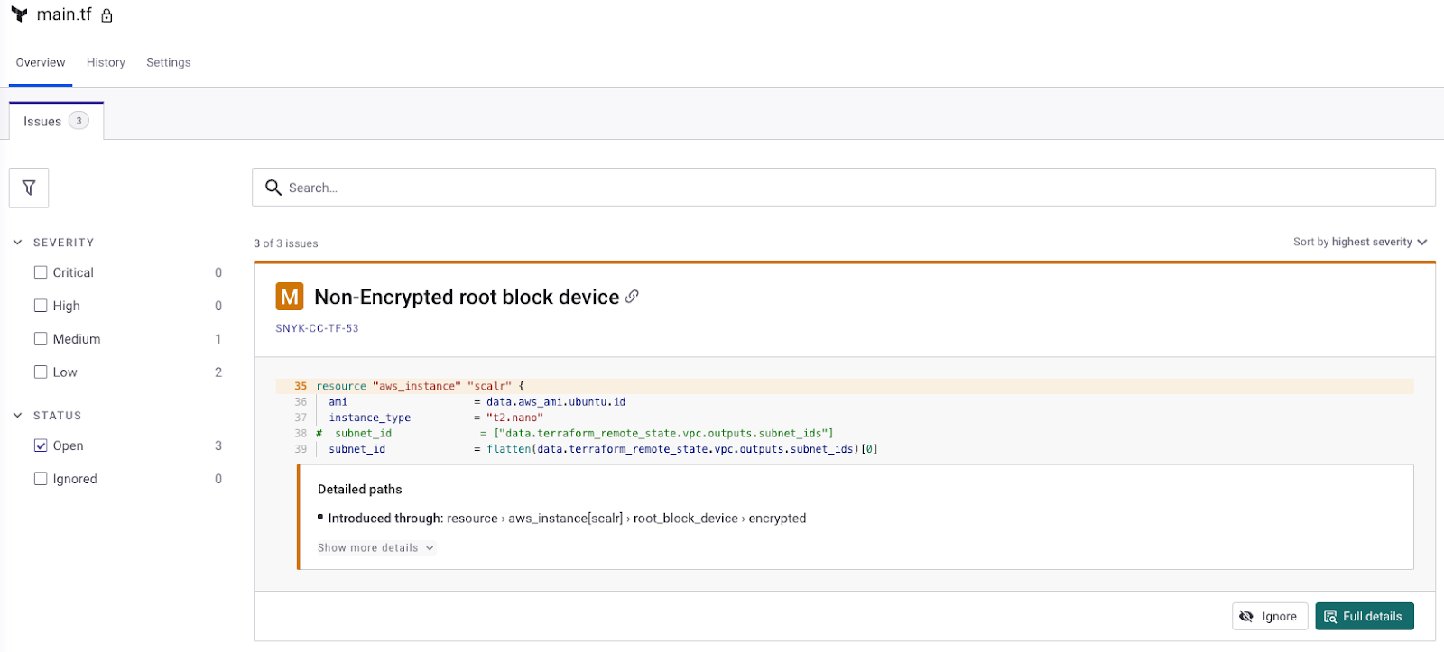This screenshot has width=1444, height=652.
Task: Click the ami code line 36
Action: (x=477, y=402)
